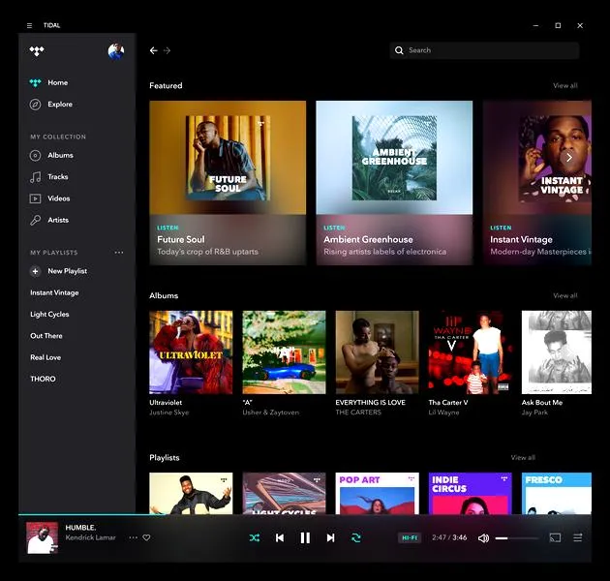
Task: Favorite HUMBLE. with the heart icon
Action: tap(146, 537)
